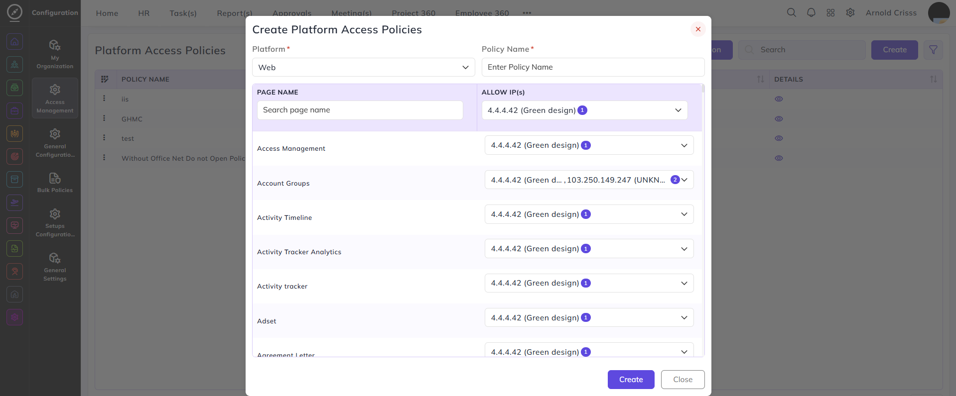
Task: Open the Task(s) menu in top navigation
Action: (183, 13)
